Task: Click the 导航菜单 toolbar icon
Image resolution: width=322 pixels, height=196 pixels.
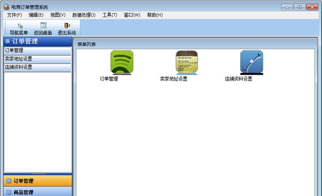Action: pyautogui.click(x=20, y=26)
